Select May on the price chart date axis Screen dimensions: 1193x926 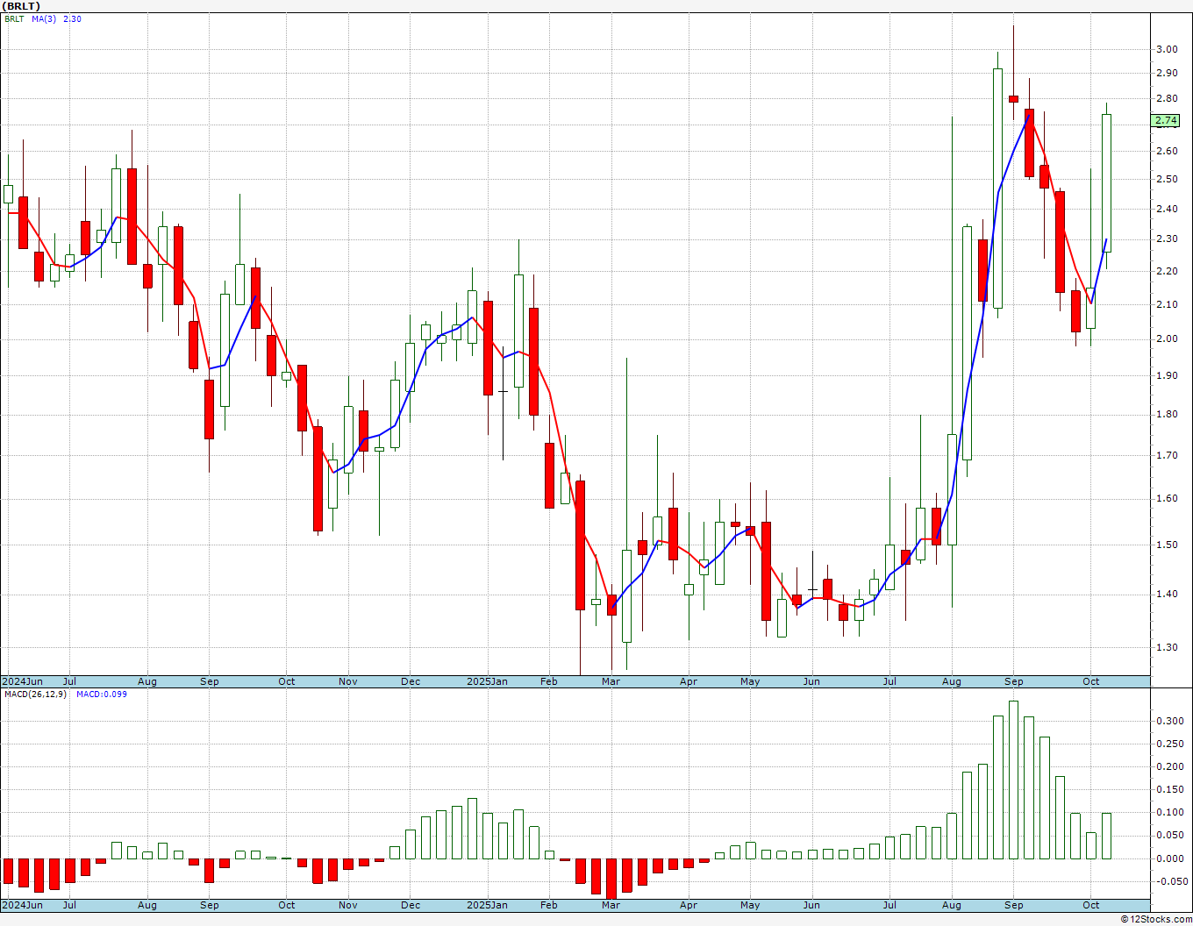(x=750, y=681)
